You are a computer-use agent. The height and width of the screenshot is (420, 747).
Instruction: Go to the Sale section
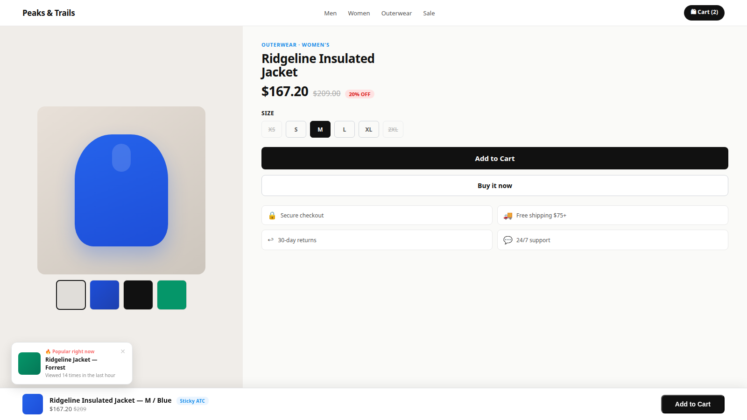(x=429, y=13)
